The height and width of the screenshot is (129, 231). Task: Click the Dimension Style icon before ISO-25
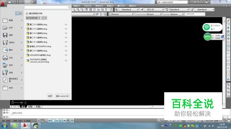tap(141, 10)
